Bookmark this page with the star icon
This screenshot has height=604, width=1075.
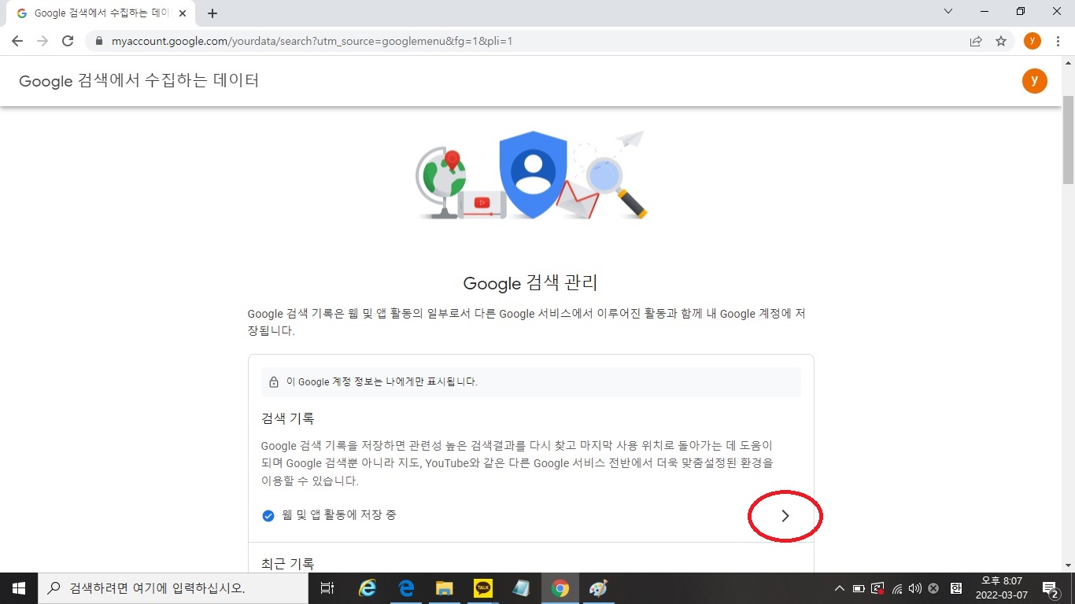click(1001, 41)
